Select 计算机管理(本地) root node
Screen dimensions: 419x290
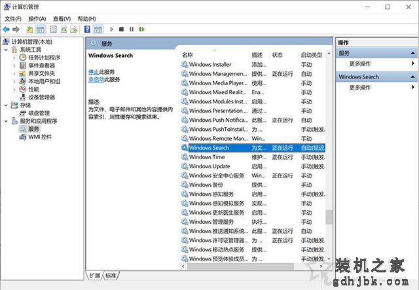(x=31, y=42)
